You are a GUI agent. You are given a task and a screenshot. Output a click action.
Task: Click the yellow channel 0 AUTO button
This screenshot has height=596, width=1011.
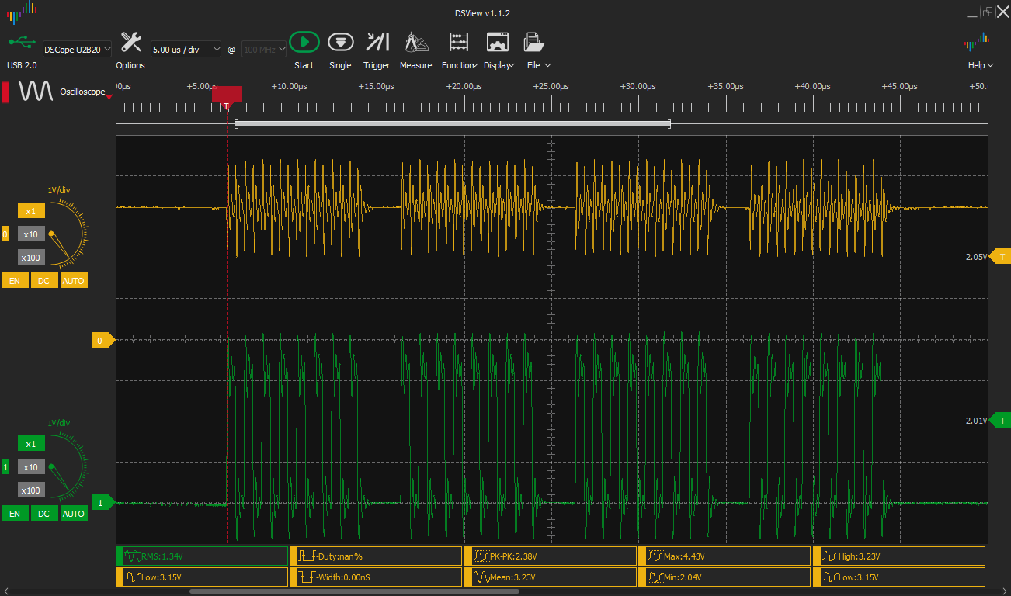[74, 280]
